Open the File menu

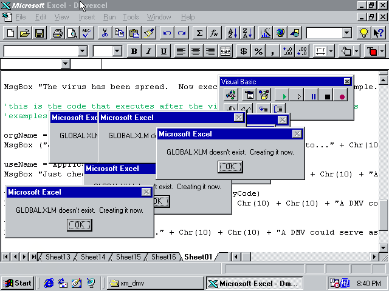(x=21, y=17)
